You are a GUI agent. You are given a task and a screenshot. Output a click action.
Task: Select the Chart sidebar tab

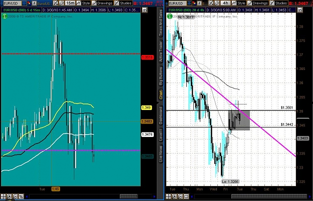pyautogui.click(x=161, y=95)
